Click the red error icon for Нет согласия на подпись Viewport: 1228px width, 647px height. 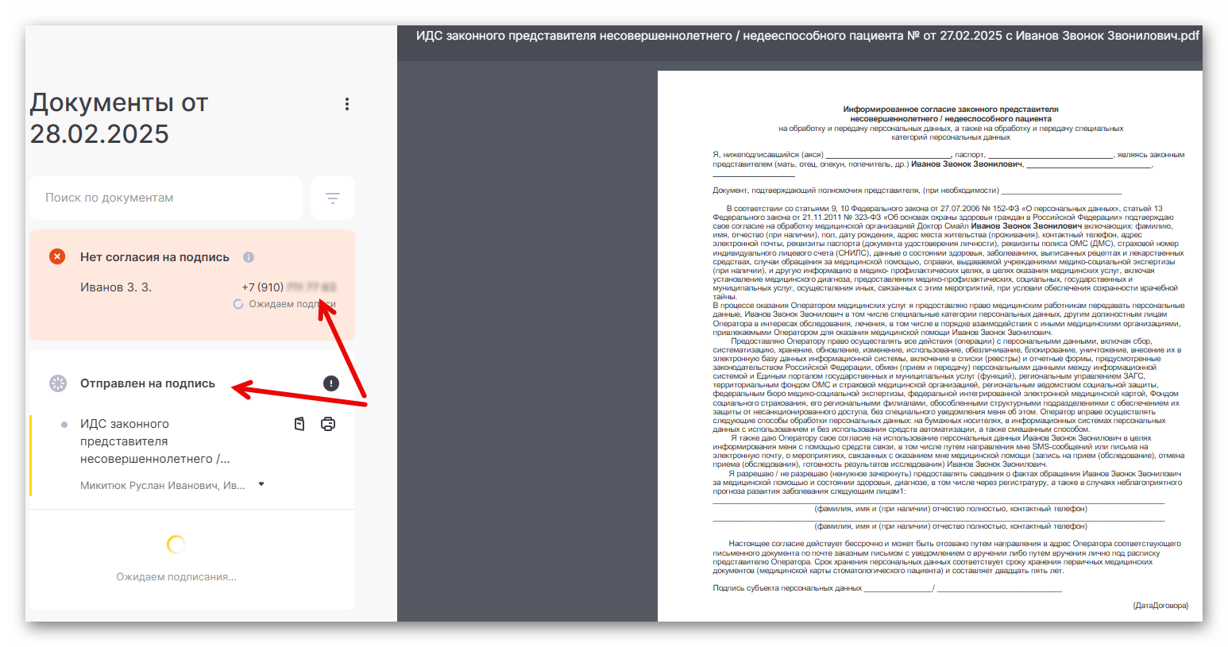[57, 256]
